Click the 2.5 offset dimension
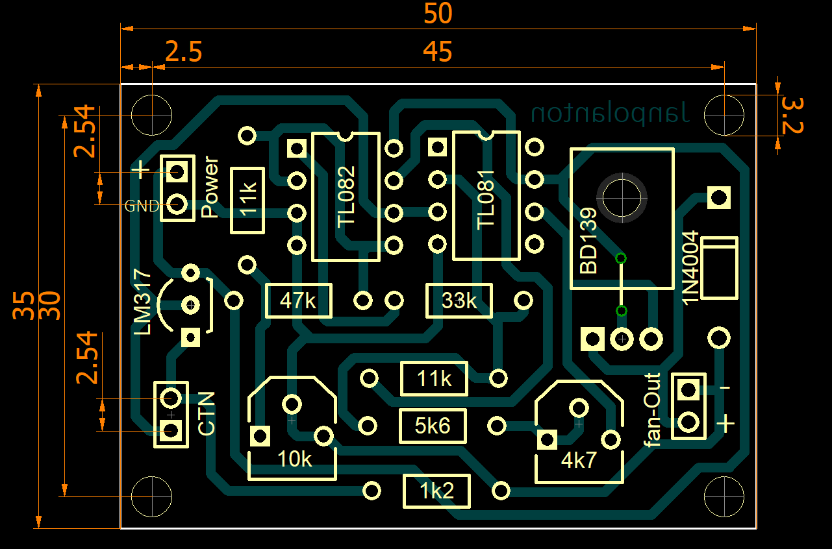This screenshot has width=832, height=549. click(184, 51)
